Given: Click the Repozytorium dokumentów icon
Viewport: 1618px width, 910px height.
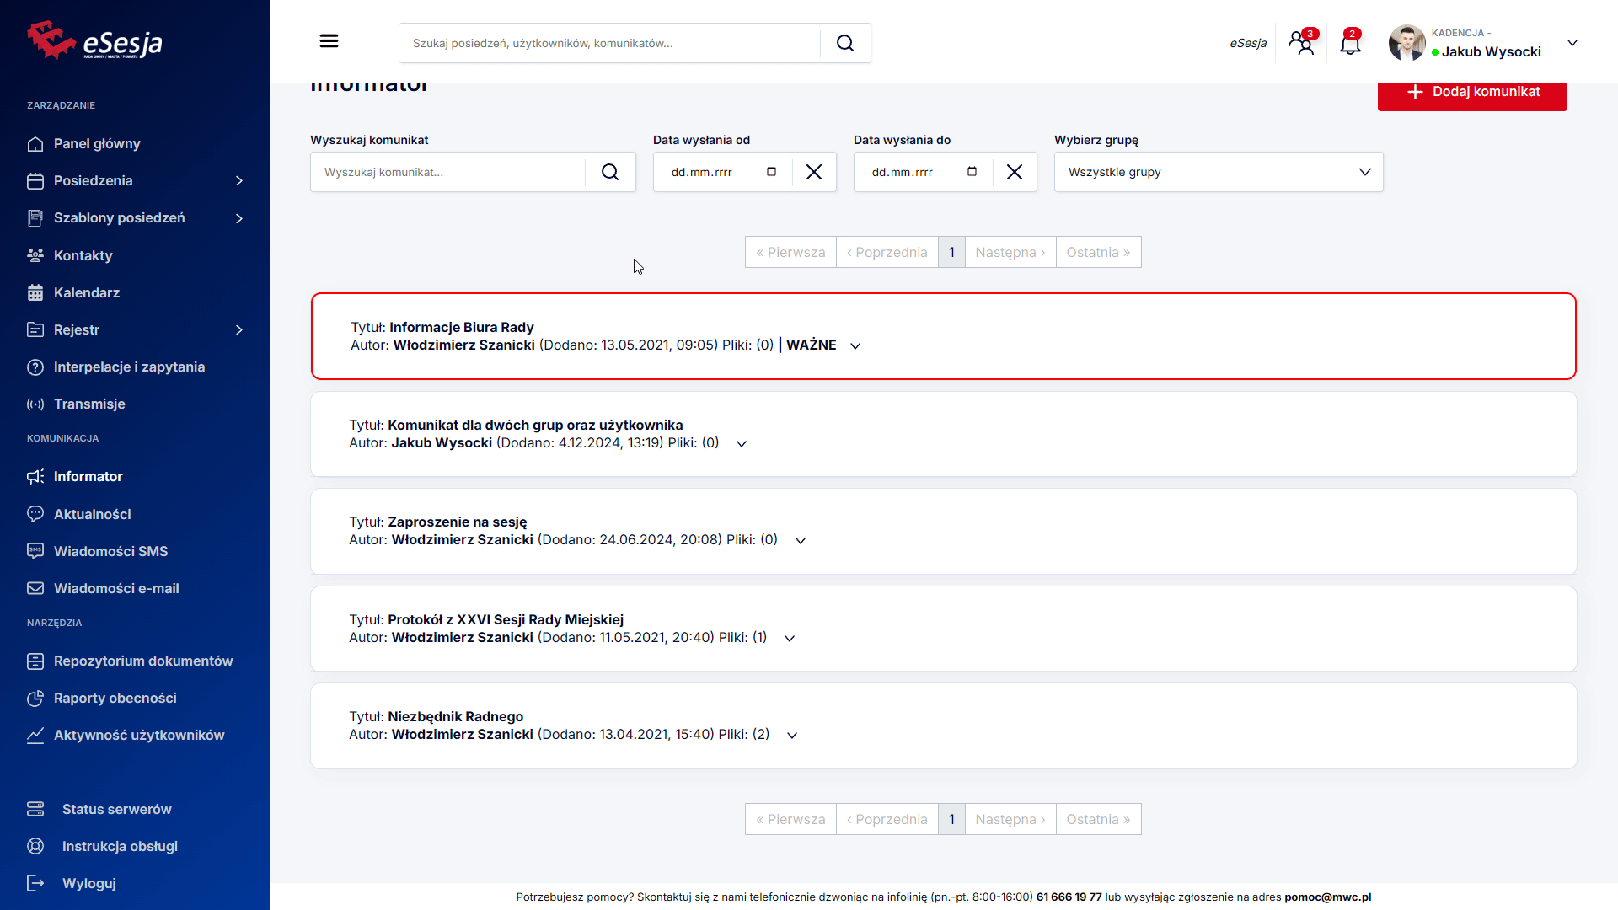Looking at the screenshot, I should (x=35, y=661).
